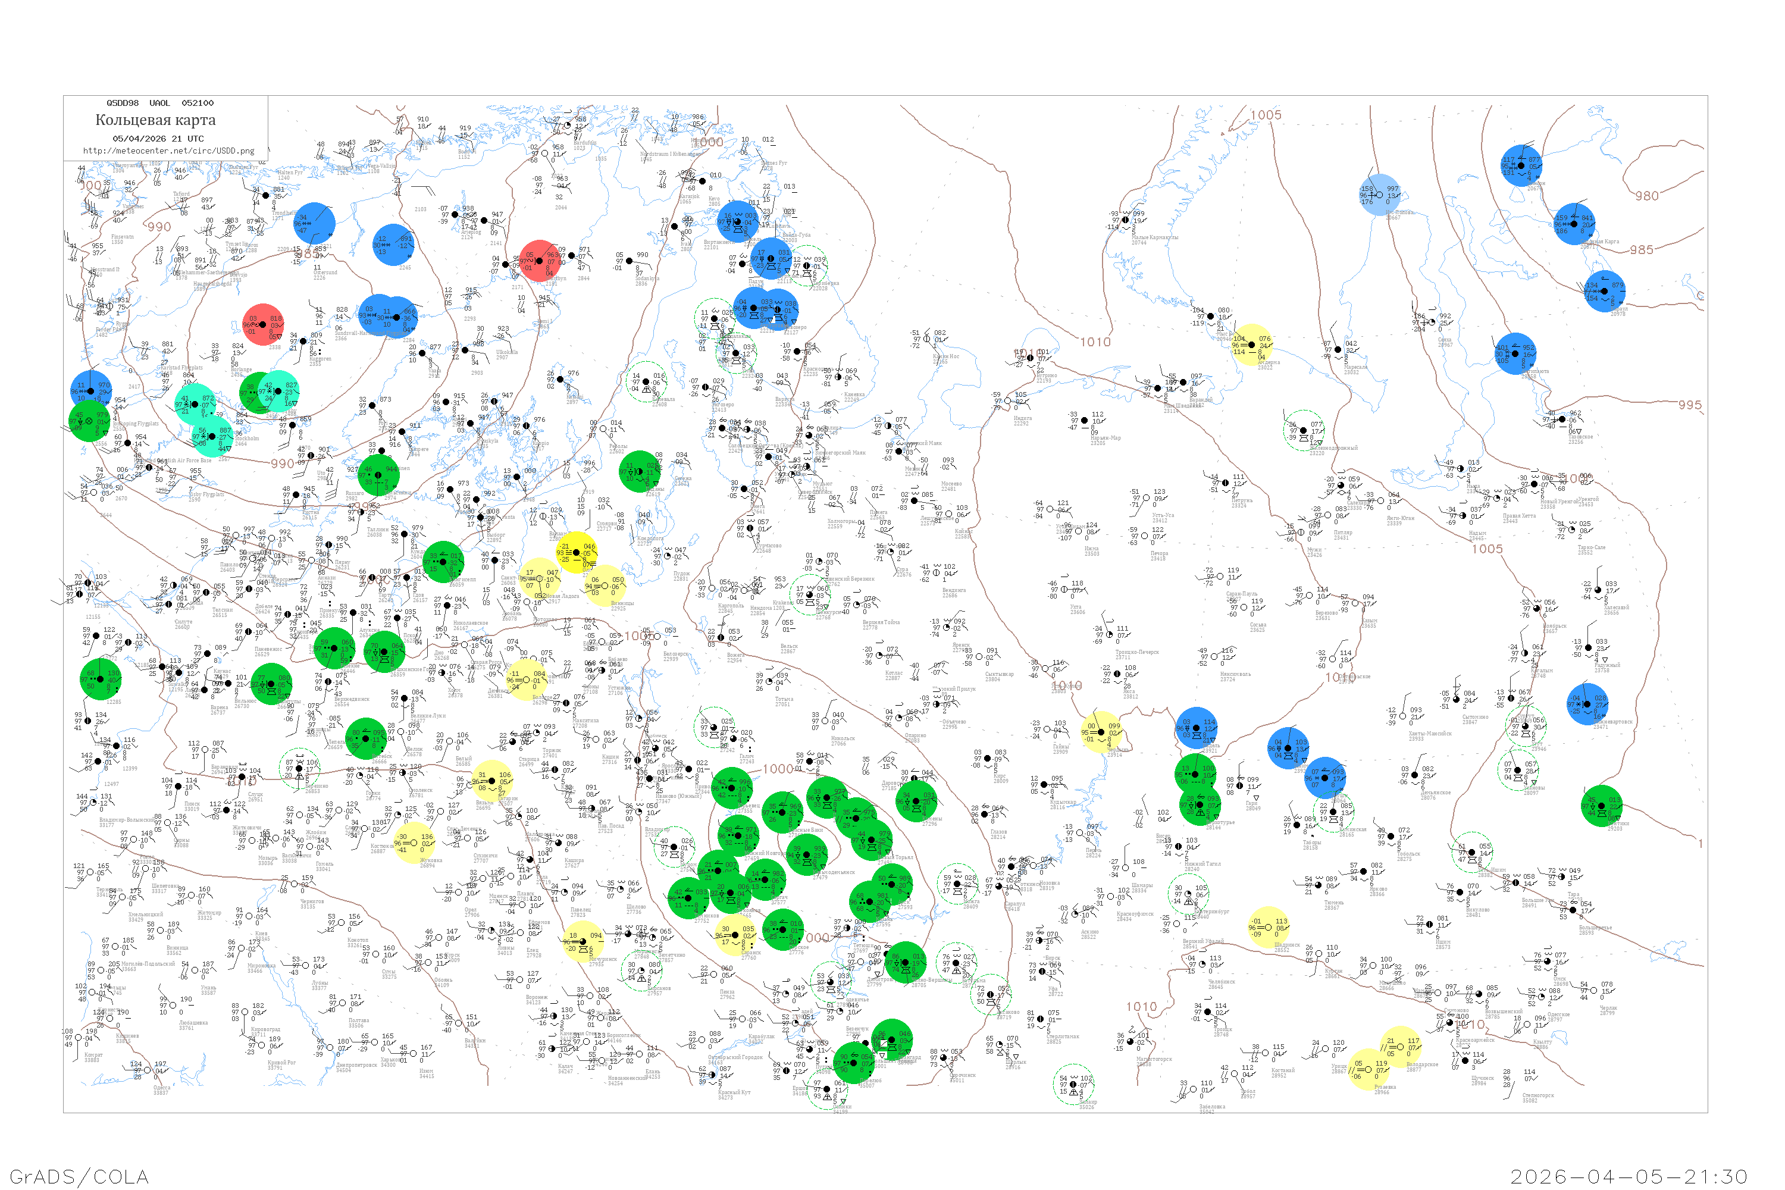Click the 980 isobar label at upper right

(x=1646, y=196)
